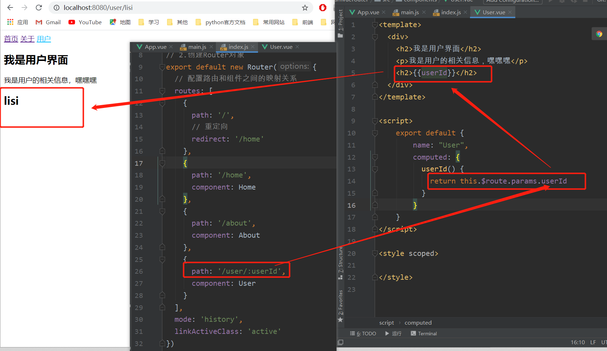Image resolution: width=607 pixels, height=351 pixels.
Task: Open the Project tool window
Action: 340,23
